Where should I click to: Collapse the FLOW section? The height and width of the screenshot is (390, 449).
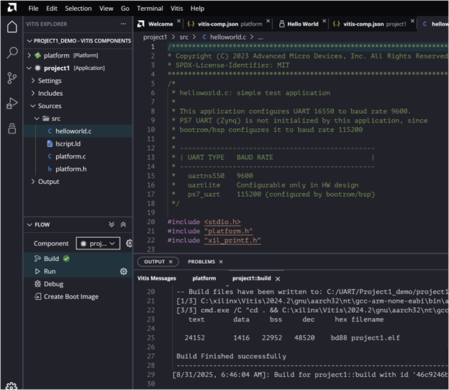(x=30, y=224)
